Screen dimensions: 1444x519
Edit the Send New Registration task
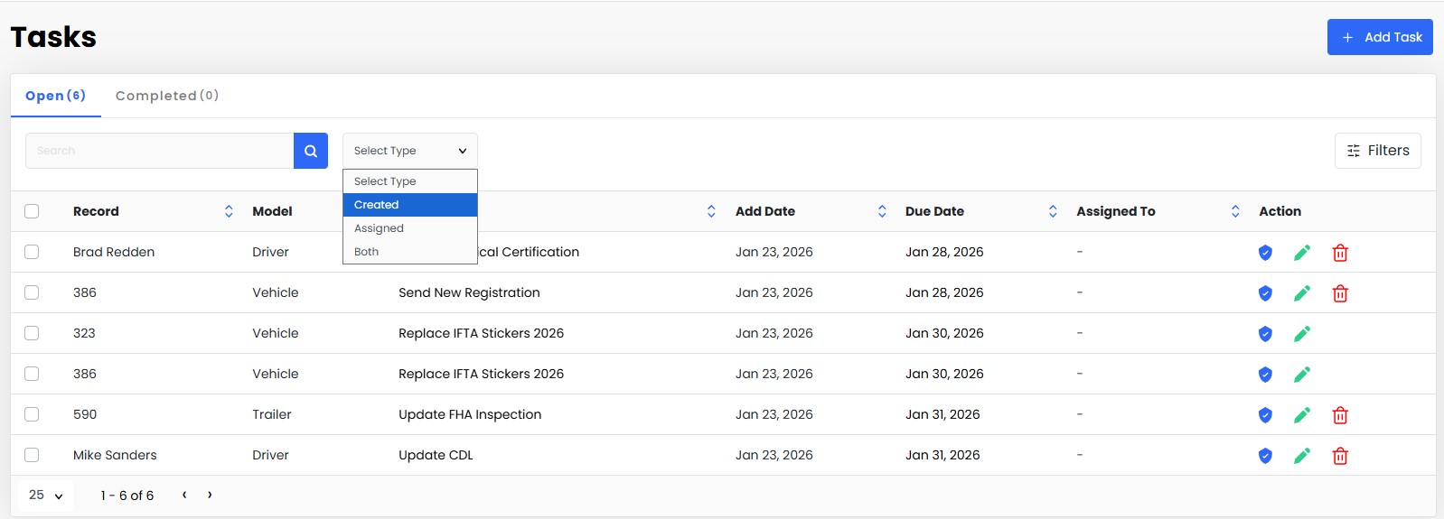[1301, 293]
